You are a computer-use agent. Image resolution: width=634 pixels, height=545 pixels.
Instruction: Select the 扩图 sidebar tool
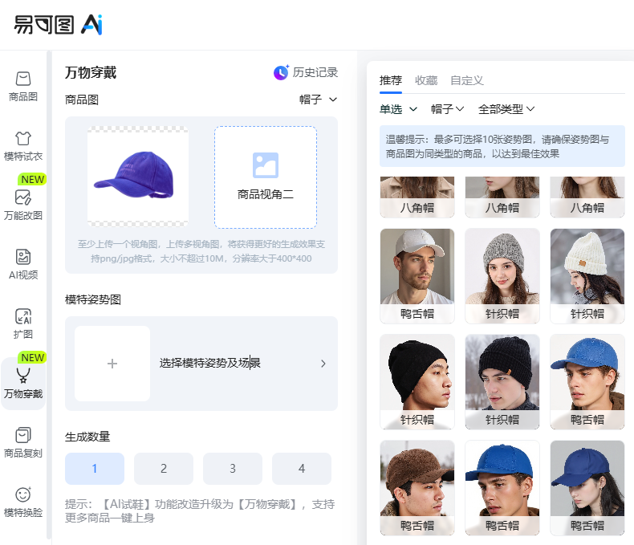[x=23, y=324]
